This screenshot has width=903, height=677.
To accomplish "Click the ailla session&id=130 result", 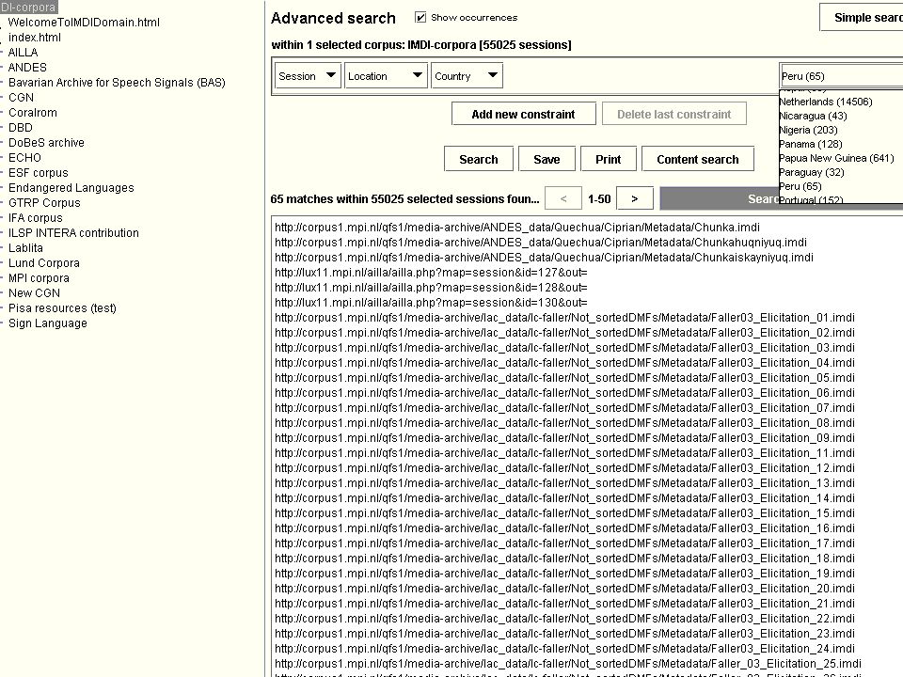I will point(431,302).
